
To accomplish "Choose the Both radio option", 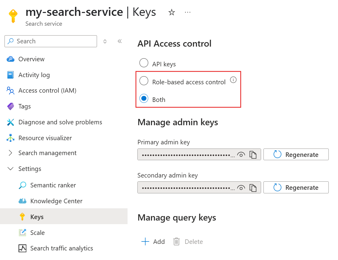I will coord(144,98).
